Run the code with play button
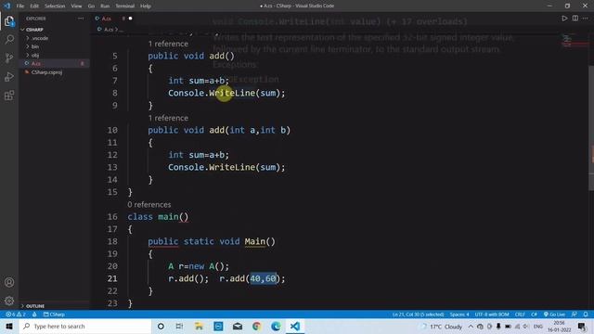 pyautogui.click(x=564, y=19)
